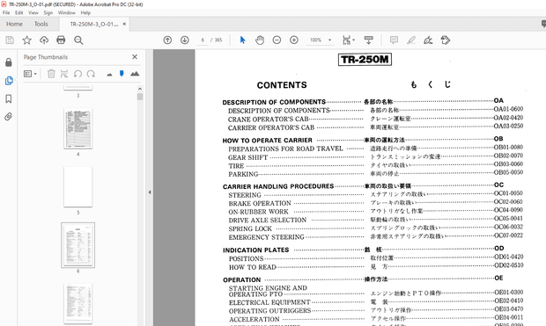Click the read mode scrolling icon
The image size is (546, 326).
pos(368,40)
